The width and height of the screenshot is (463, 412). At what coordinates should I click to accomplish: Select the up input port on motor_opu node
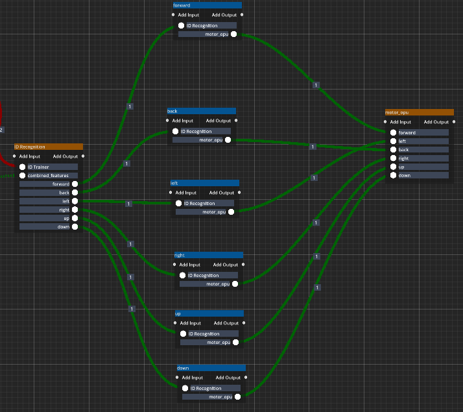[393, 167]
